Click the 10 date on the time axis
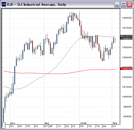134x130 pixels. (x=90, y=126)
